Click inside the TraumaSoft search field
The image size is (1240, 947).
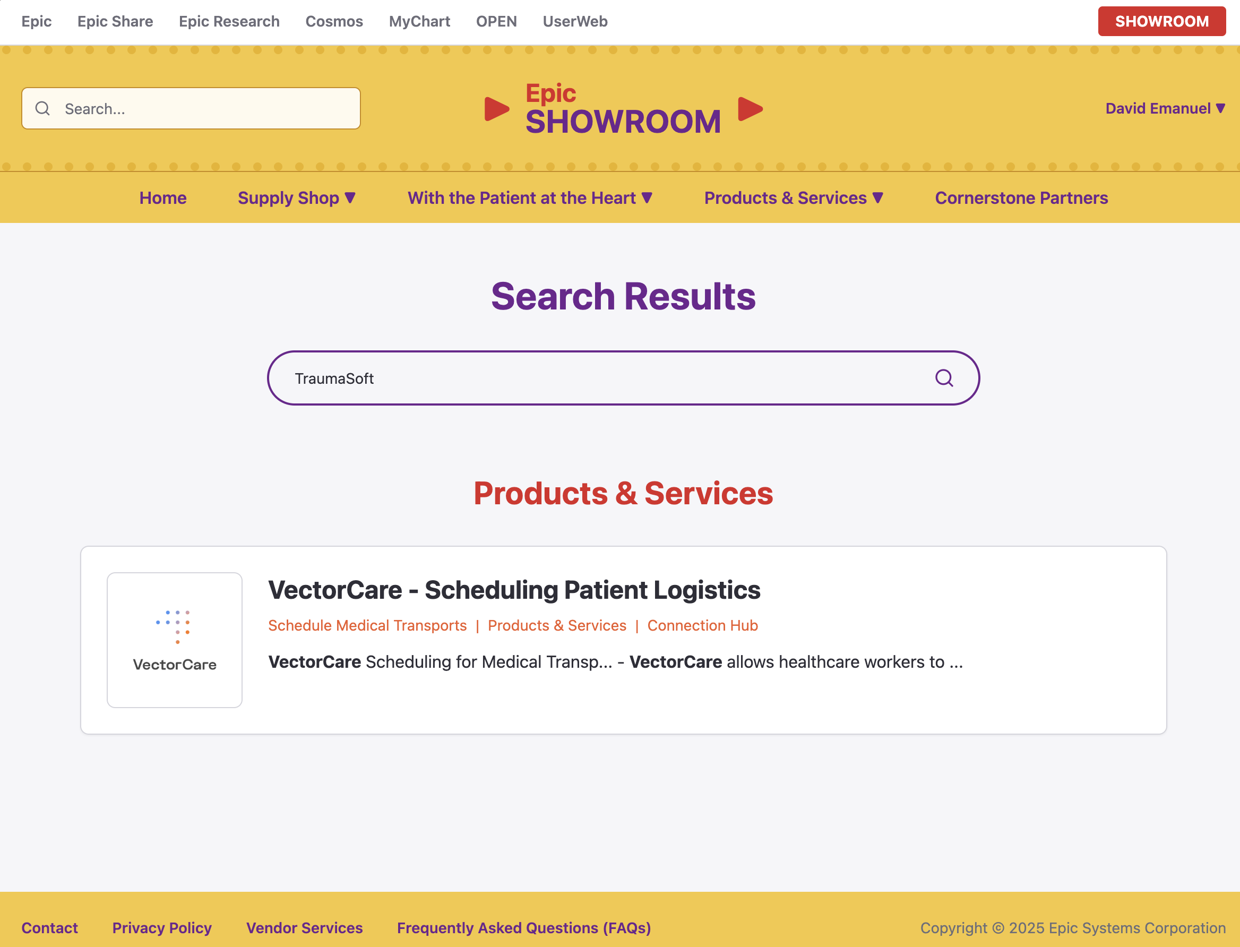tap(564, 377)
